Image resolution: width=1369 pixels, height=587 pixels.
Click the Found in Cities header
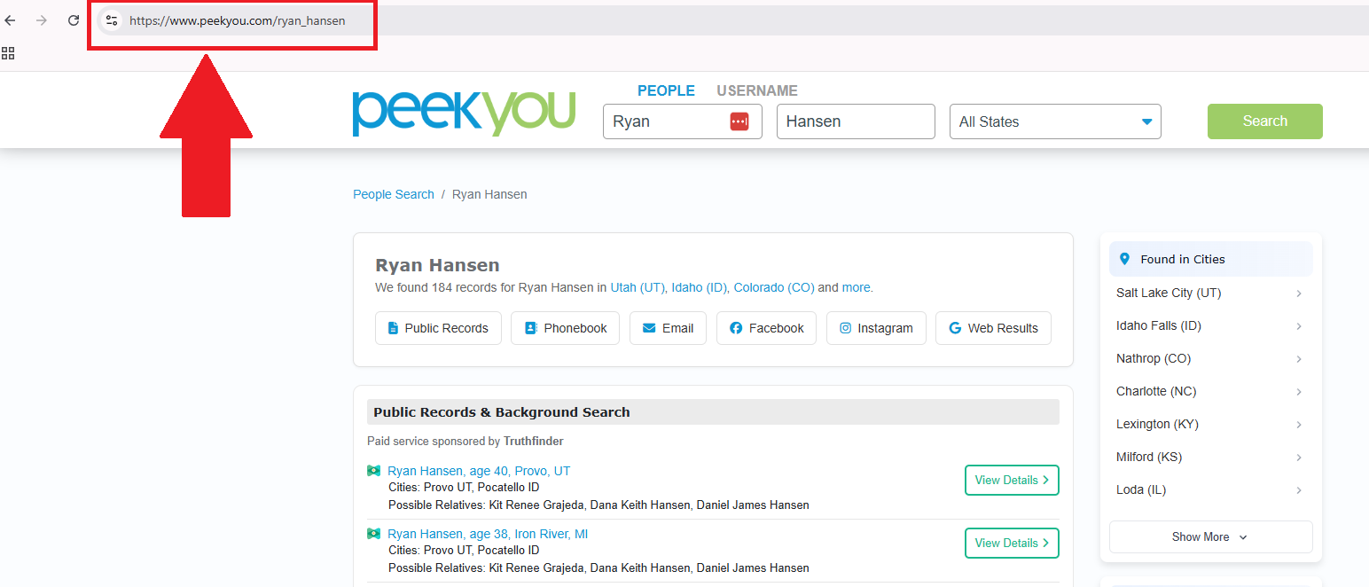[x=1210, y=259]
